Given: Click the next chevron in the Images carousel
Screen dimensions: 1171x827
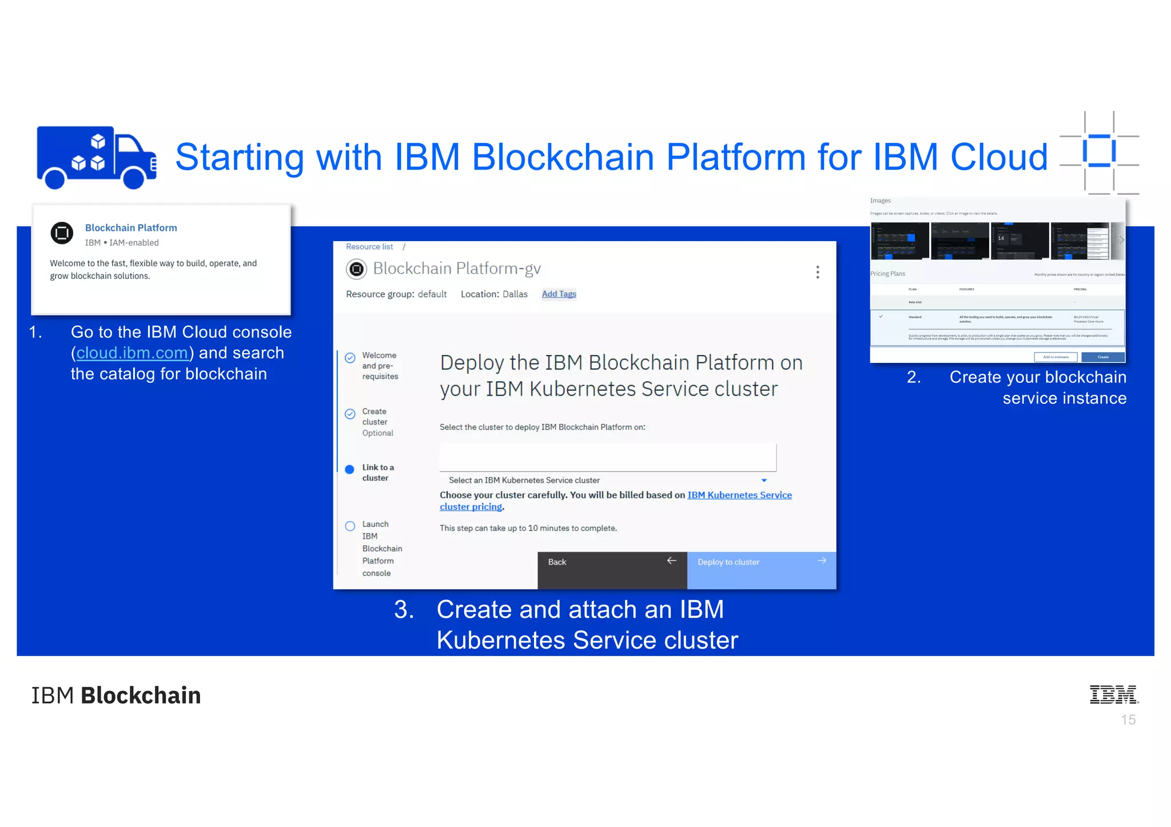Looking at the screenshot, I should 1121,240.
